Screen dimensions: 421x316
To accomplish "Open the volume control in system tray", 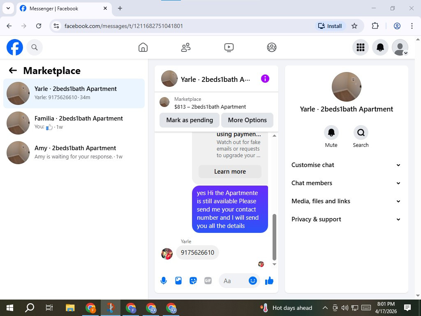I will [x=345, y=308].
